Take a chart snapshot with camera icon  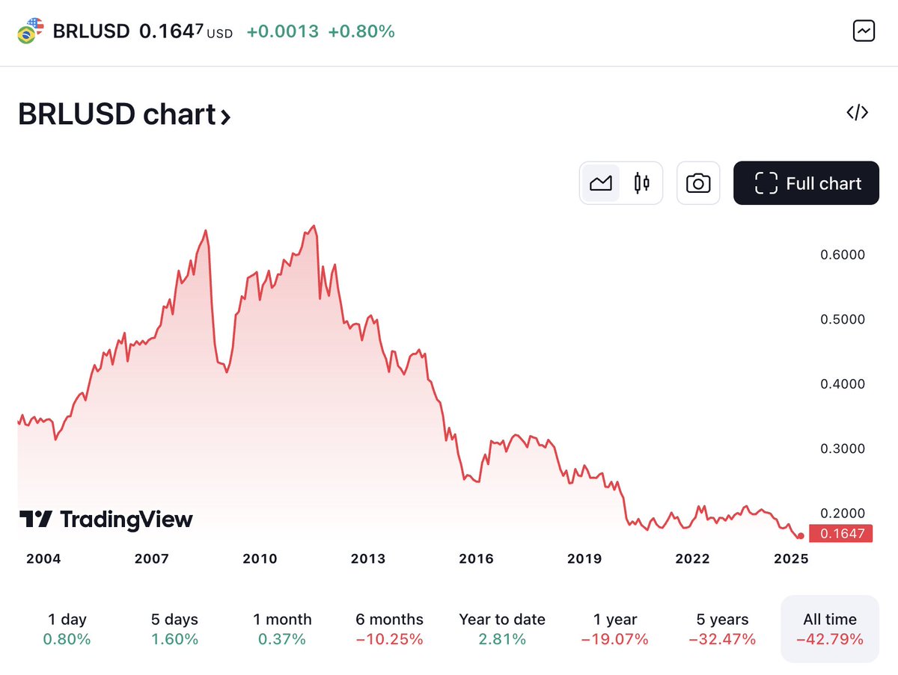point(698,183)
